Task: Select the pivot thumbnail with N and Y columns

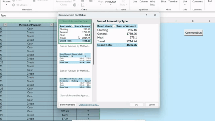Action: 75,58
